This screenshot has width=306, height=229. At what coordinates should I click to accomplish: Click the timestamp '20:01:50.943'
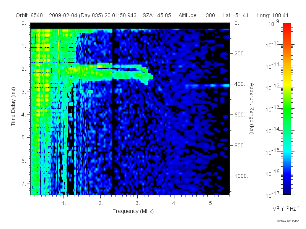coord(120,15)
